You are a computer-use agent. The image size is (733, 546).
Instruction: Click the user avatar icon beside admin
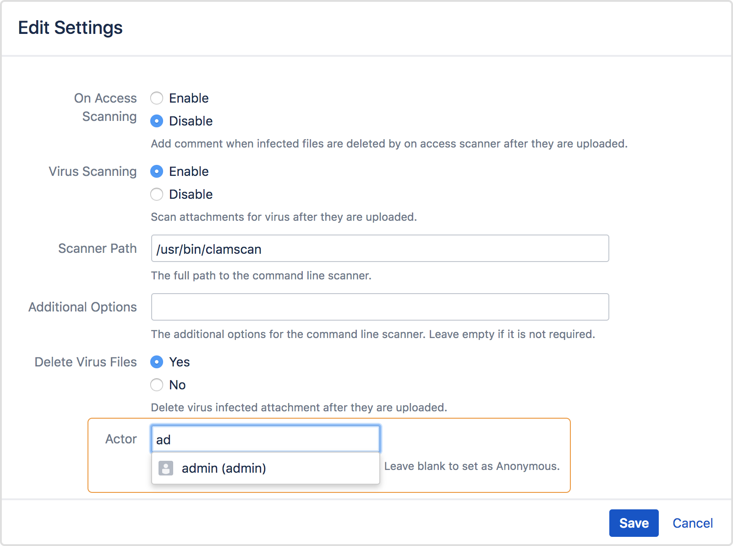166,468
